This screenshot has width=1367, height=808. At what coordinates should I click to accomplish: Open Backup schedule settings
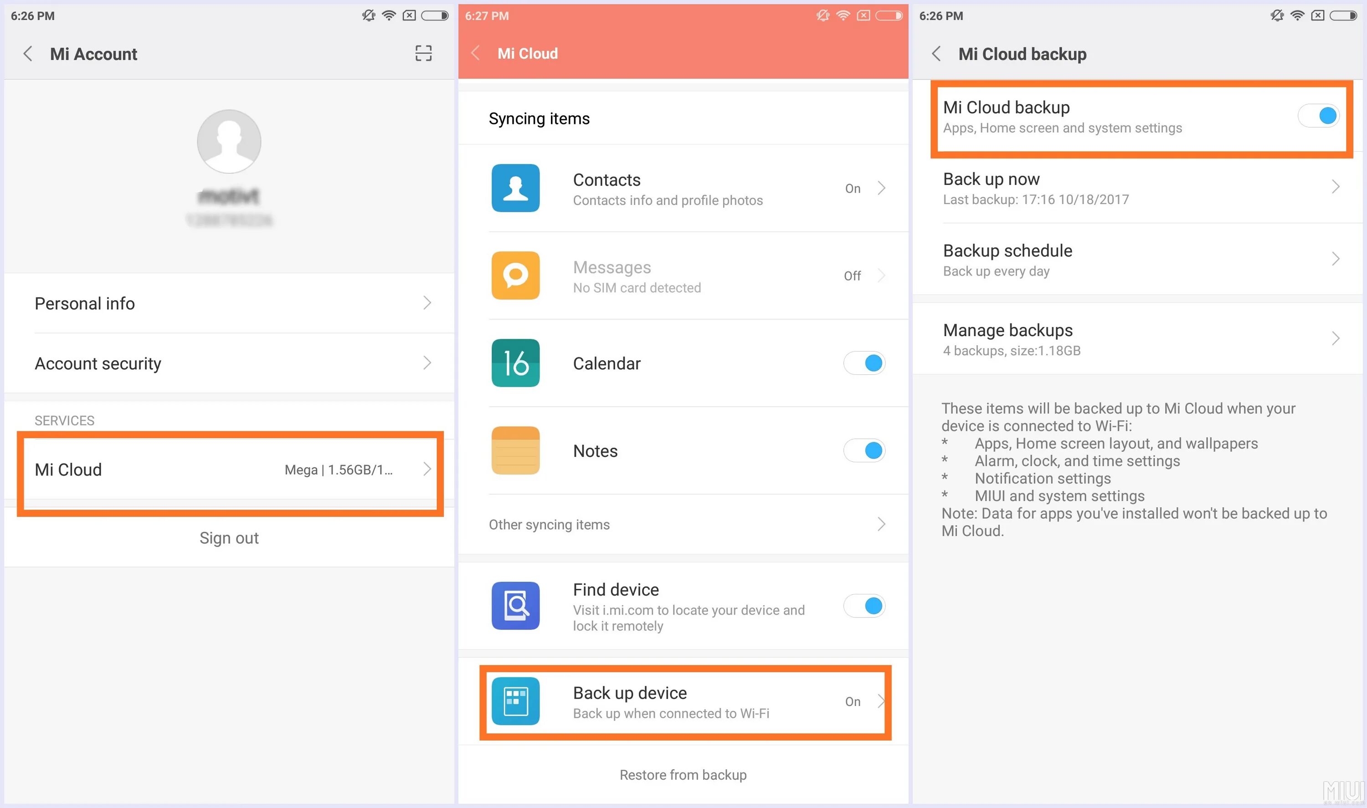click(x=1139, y=260)
